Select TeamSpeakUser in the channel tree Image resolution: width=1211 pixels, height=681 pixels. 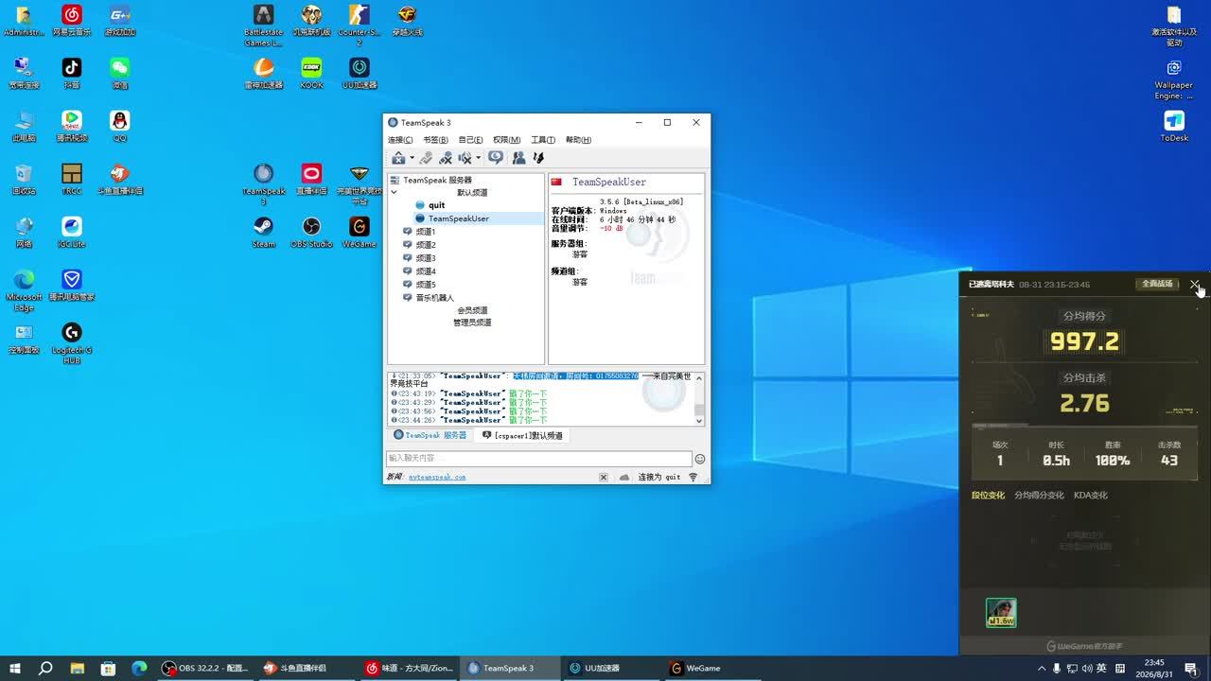tap(458, 218)
